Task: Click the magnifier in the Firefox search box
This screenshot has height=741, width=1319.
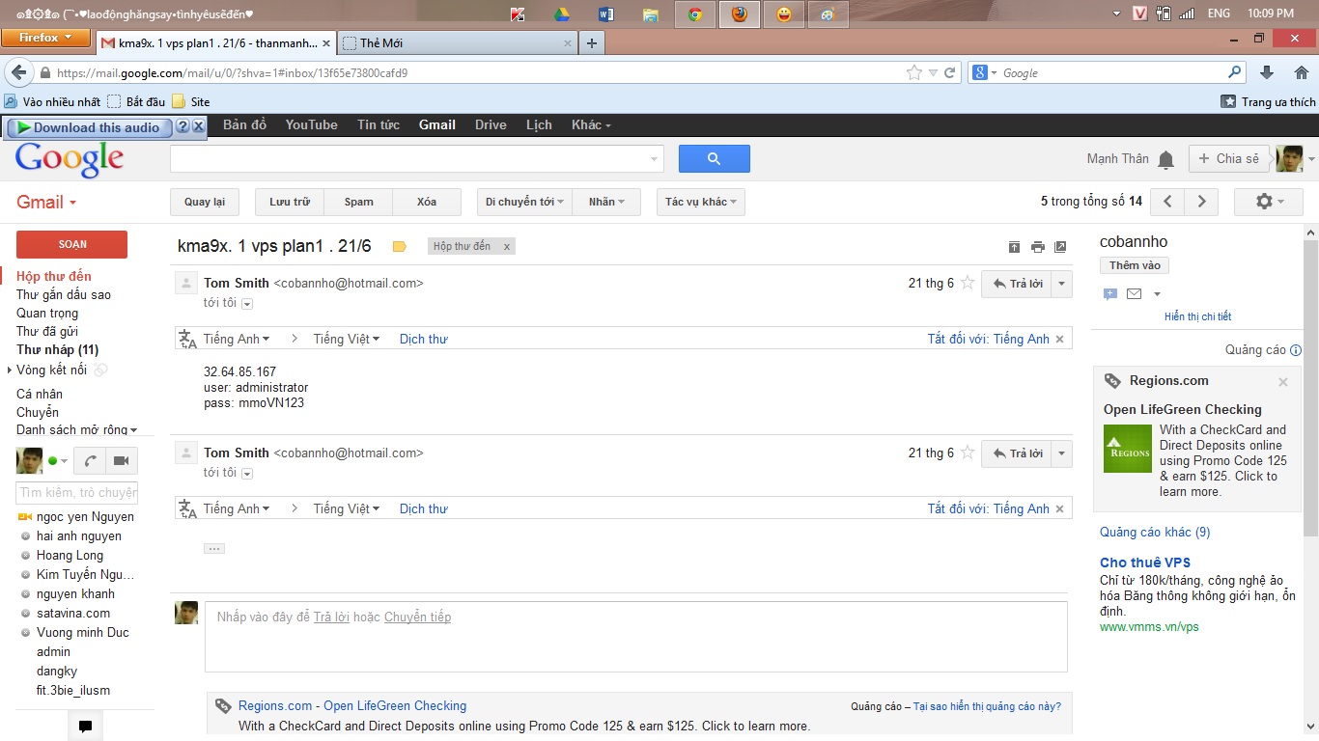Action: click(1235, 72)
